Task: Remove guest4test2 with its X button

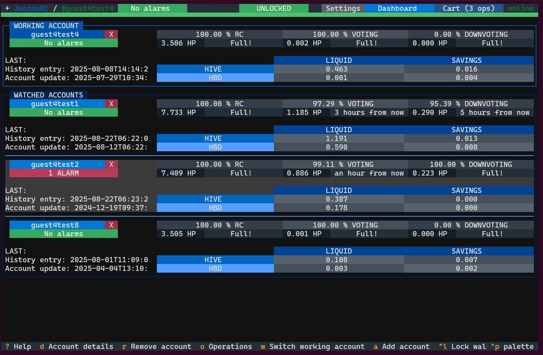Action: point(111,164)
